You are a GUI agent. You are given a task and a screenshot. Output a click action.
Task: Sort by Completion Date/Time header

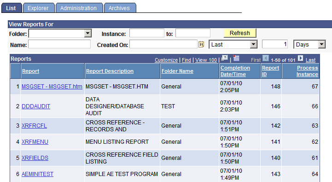pos(235,71)
